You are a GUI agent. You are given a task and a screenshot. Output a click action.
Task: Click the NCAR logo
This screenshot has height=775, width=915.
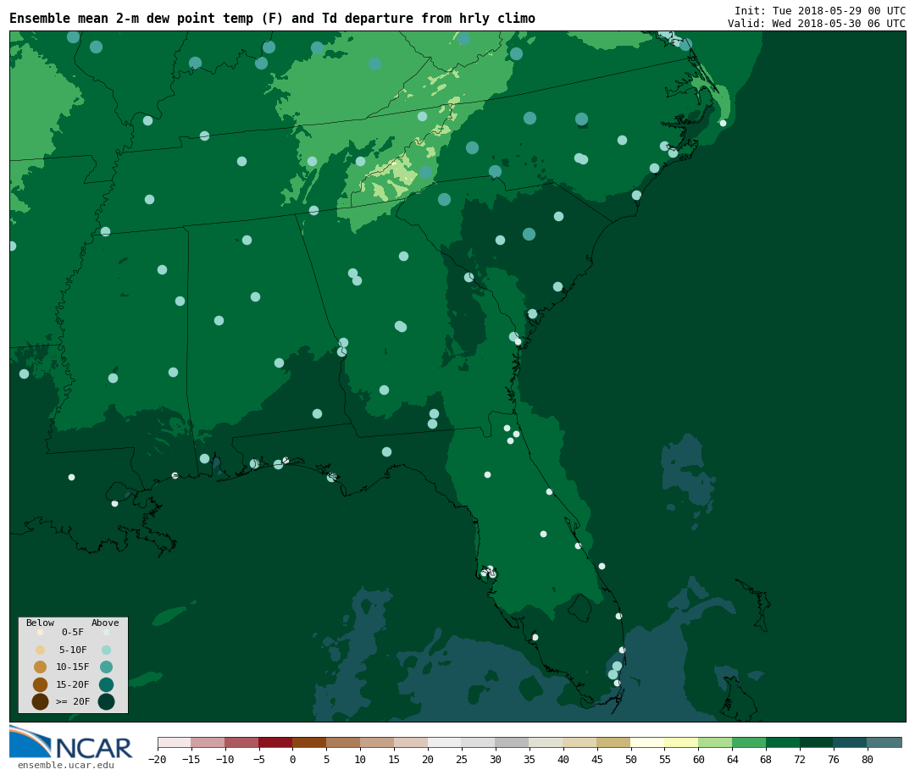coord(72,743)
